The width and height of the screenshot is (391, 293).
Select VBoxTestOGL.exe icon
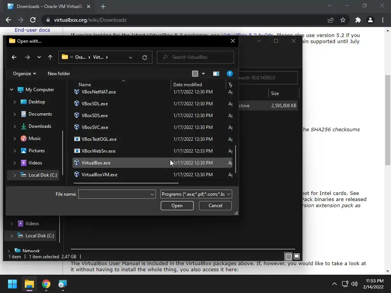pyautogui.click(x=77, y=139)
